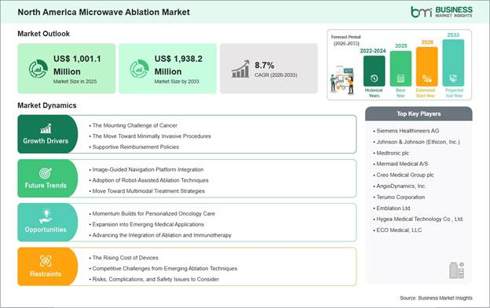
Task: Click the forecast period illustration of people
Action: tap(342, 80)
